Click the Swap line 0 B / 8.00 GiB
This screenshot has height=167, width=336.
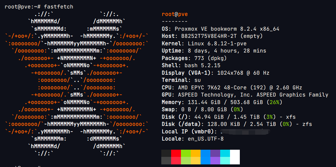(x=202, y=110)
